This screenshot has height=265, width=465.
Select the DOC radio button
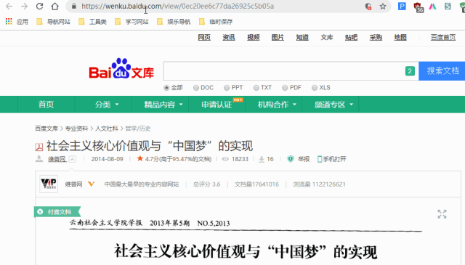(x=196, y=88)
